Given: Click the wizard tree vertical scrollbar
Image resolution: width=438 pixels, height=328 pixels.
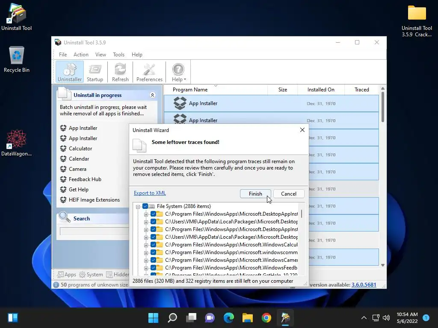Looking at the screenshot, I should (302, 214).
